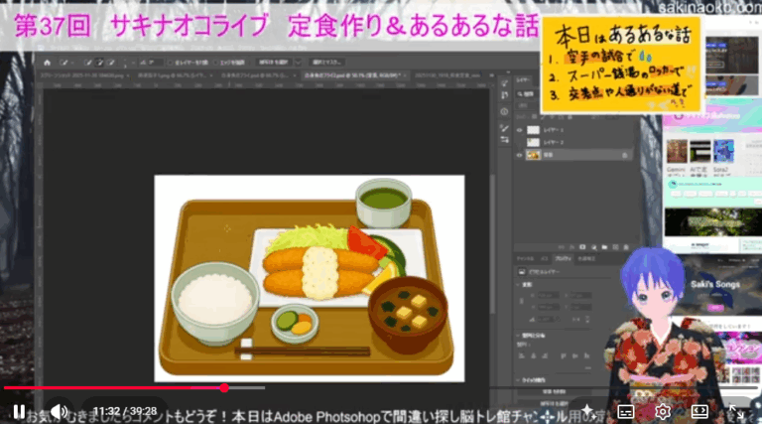Screen dimensions: 762x424
Task: Toggle subtitles on the video player
Action: tap(626, 411)
